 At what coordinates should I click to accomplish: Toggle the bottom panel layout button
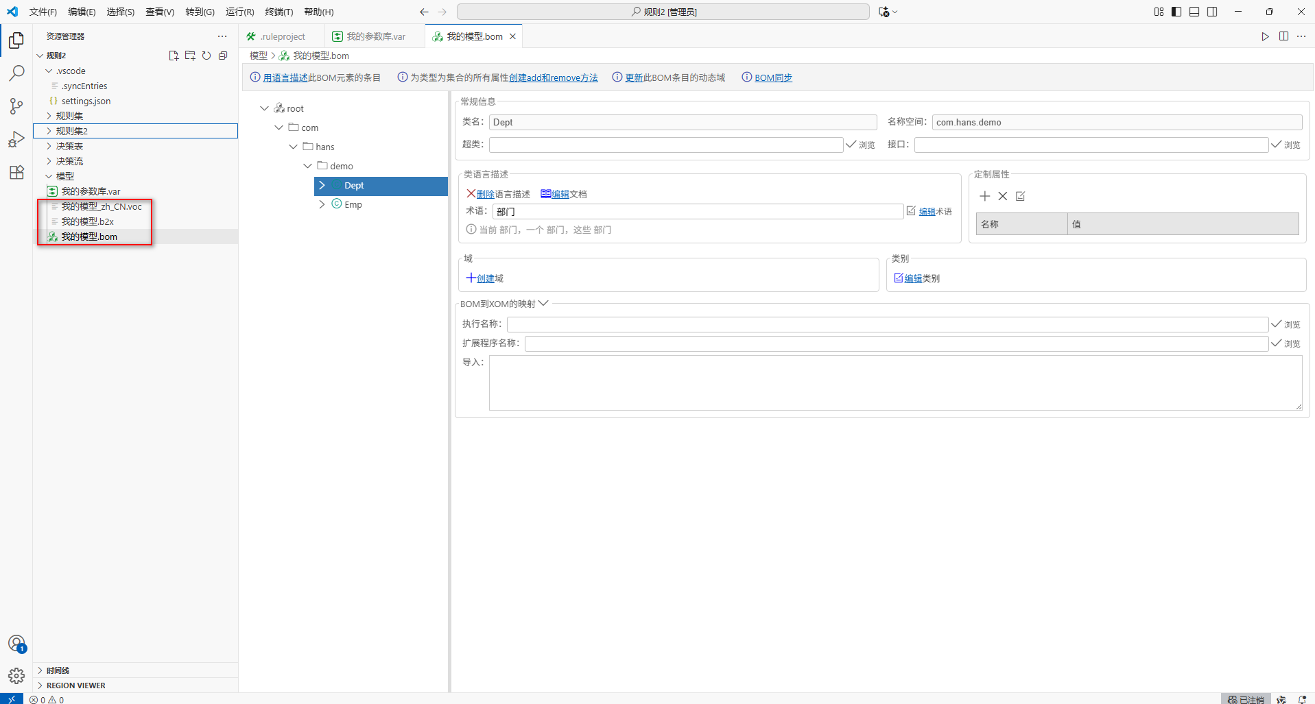[1194, 12]
